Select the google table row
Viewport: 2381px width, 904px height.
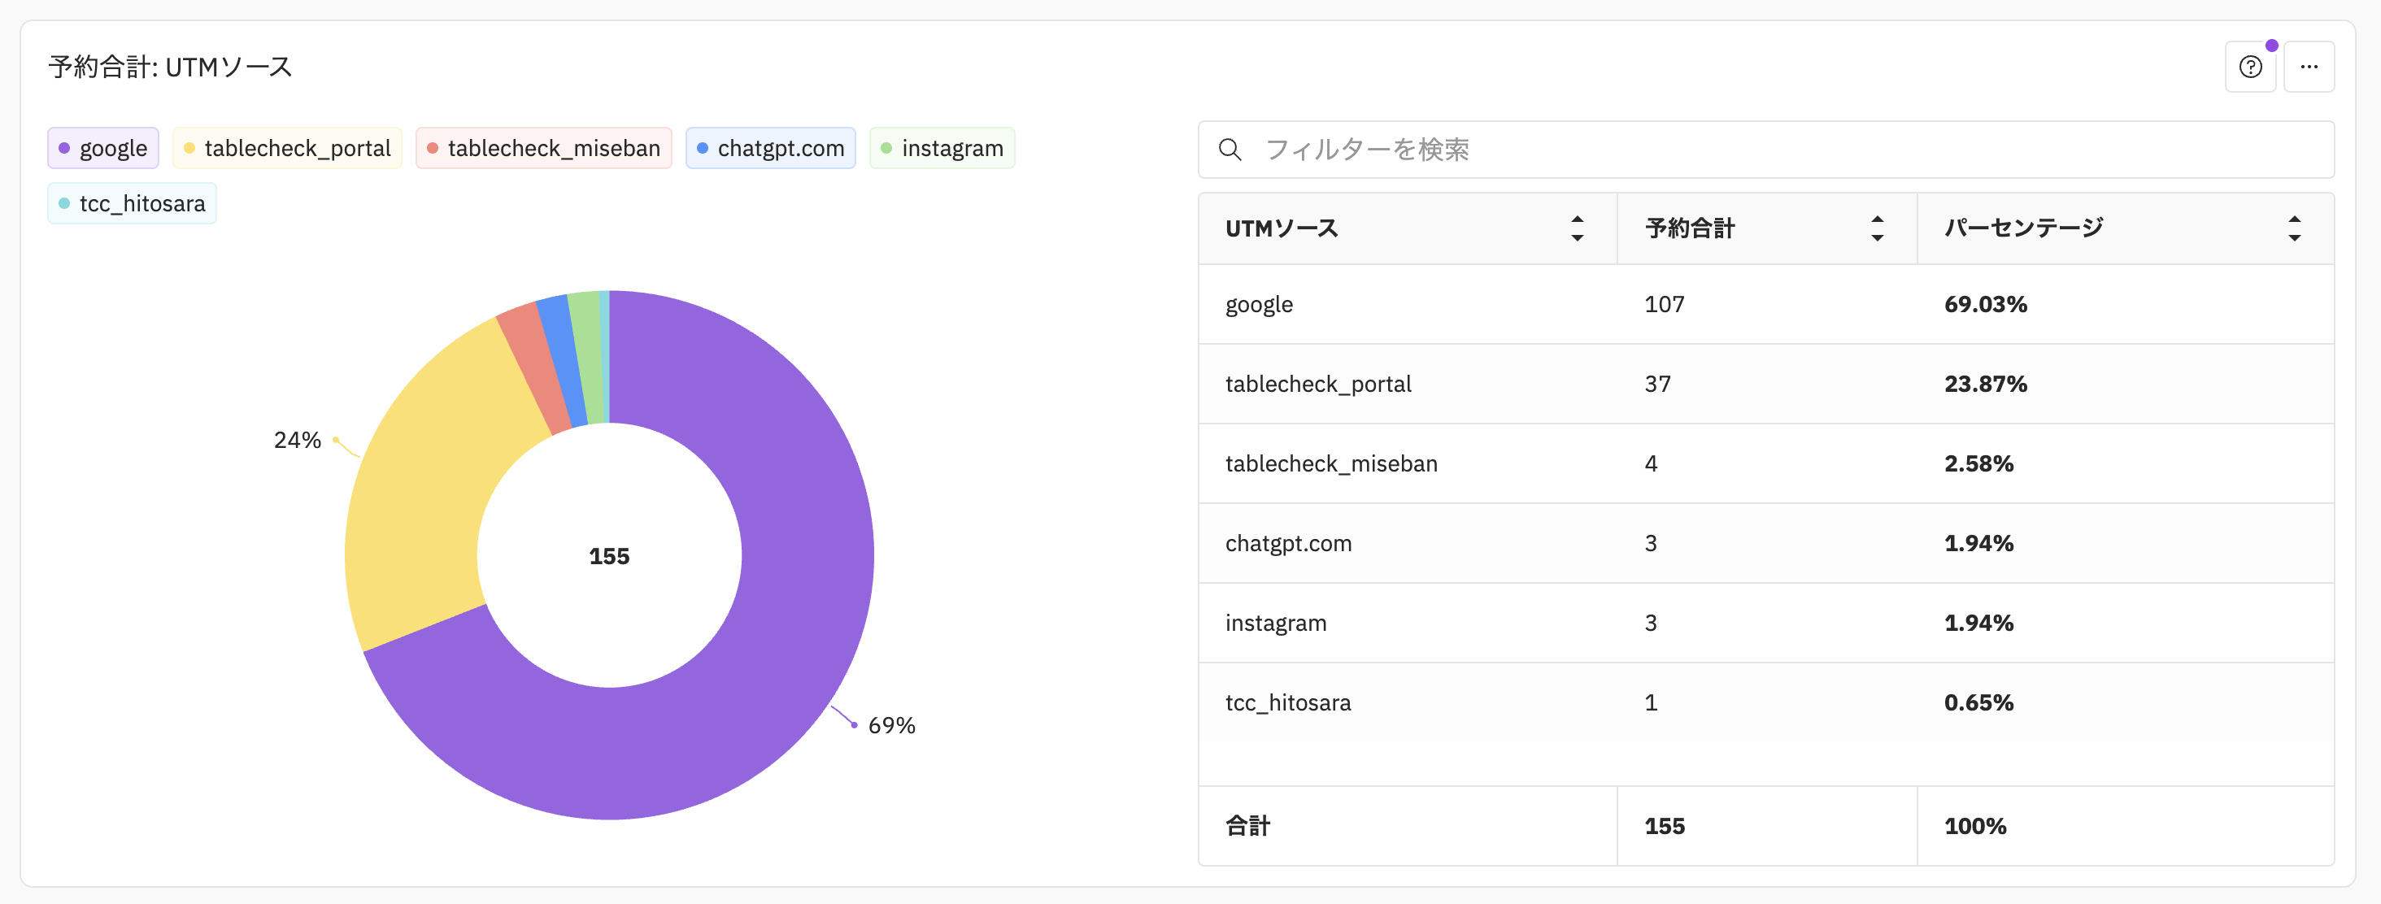pyautogui.click(x=1765, y=304)
